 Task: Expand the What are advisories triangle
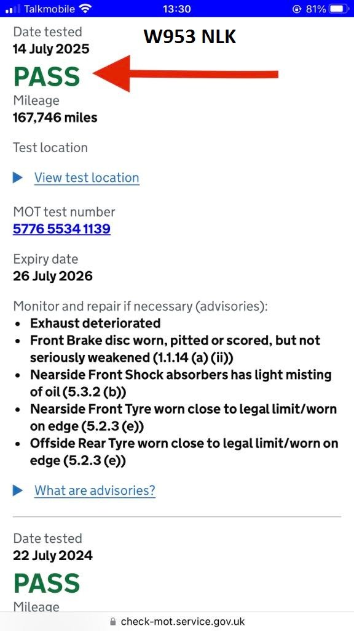[18, 490]
